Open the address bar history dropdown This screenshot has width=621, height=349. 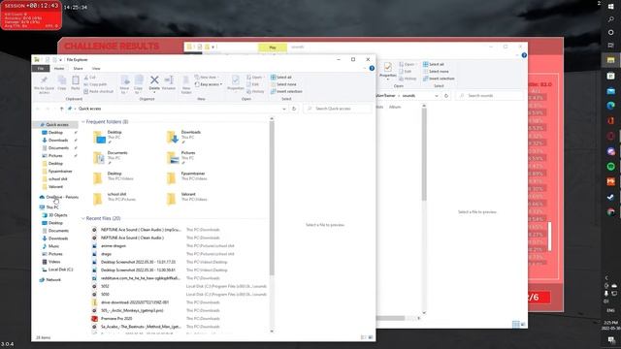(x=284, y=109)
